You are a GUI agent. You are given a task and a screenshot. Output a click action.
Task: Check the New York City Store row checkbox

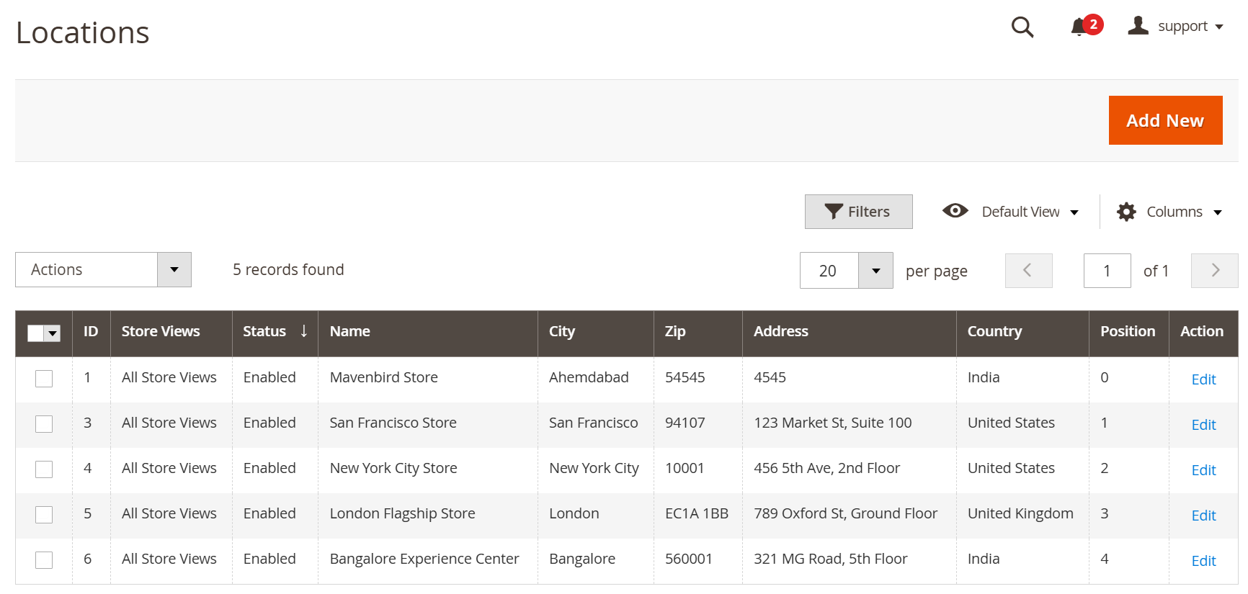click(44, 469)
